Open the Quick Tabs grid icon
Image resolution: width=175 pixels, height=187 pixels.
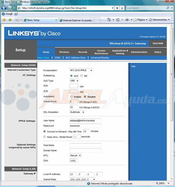[17, 20]
